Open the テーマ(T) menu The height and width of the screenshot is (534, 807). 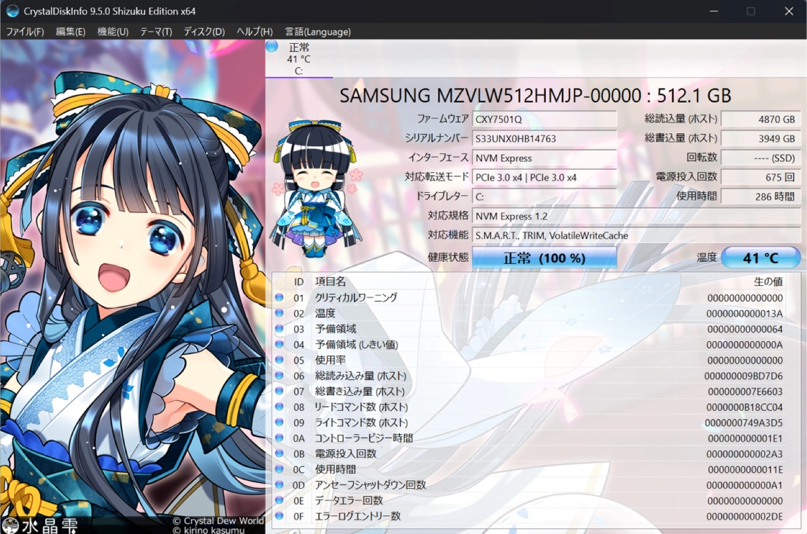pyautogui.click(x=156, y=31)
